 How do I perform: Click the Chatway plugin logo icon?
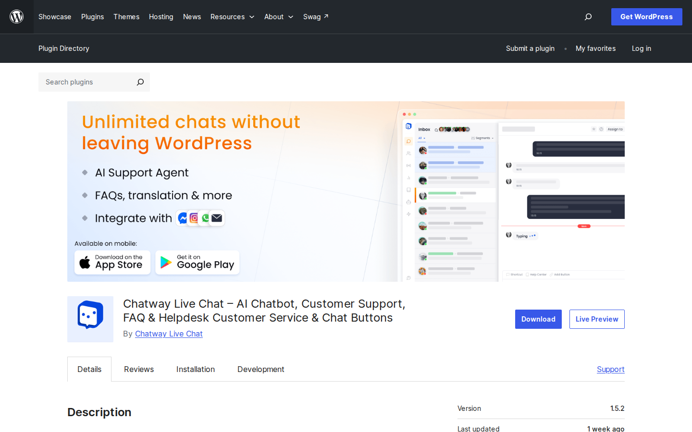(90, 319)
